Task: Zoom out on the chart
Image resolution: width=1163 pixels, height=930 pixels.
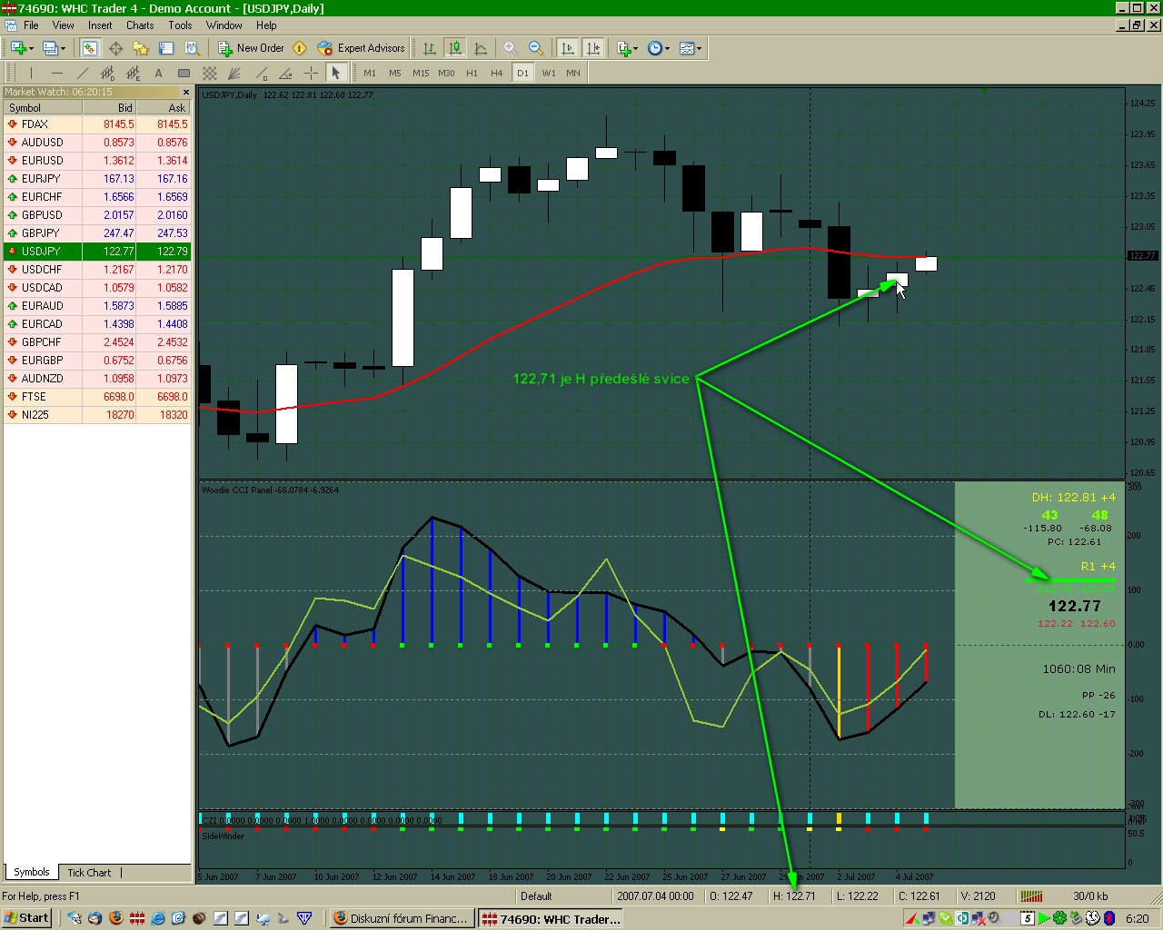Action: pyautogui.click(x=536, y=48)
